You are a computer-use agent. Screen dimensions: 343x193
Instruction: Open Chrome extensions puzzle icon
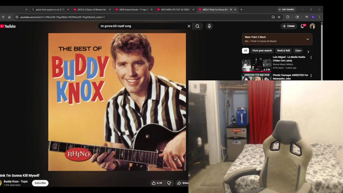[288, 17]
